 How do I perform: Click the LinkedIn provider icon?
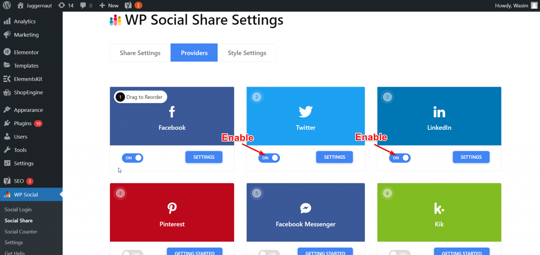click(439, 112)
